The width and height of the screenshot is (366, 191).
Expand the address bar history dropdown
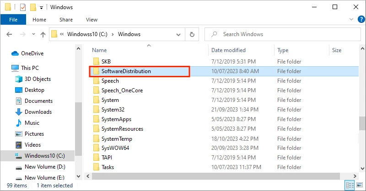[x=178, y=35]
